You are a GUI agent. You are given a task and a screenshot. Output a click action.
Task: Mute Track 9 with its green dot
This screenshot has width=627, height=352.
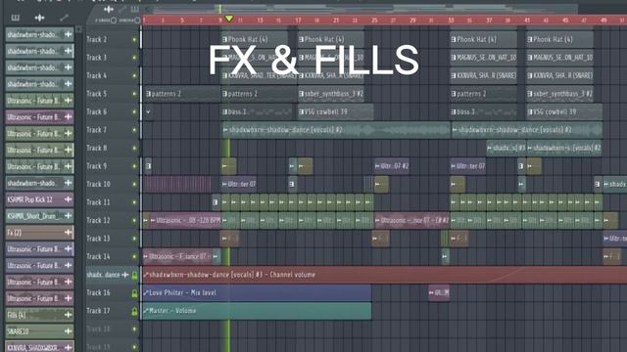(x=134, y=166)
